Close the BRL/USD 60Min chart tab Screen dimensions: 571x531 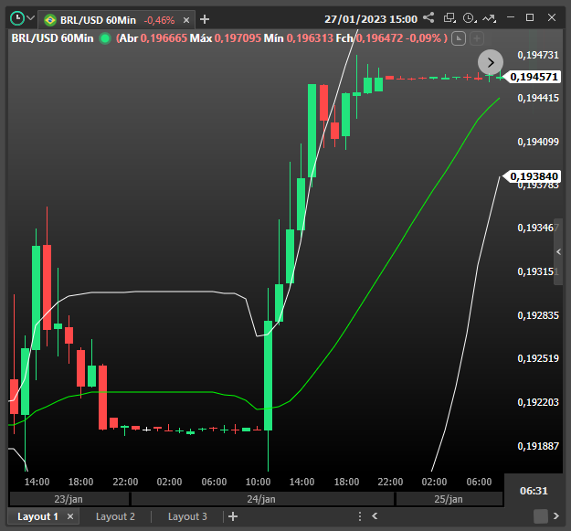point(188,18)
